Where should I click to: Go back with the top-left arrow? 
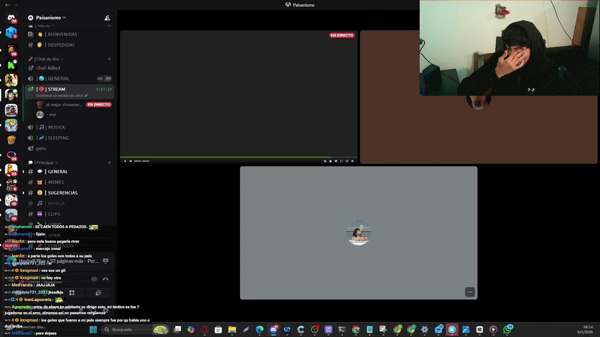(7, 5)
